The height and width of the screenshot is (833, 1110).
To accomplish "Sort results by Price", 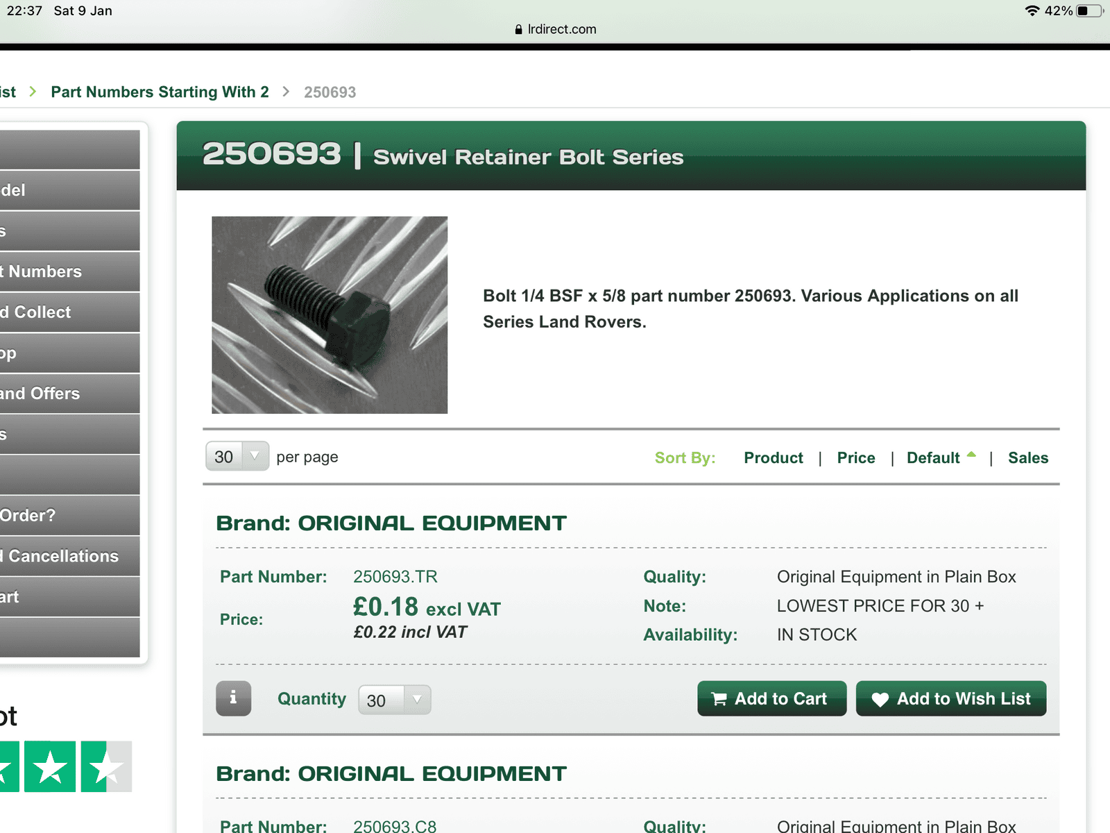I will point(856,457).
